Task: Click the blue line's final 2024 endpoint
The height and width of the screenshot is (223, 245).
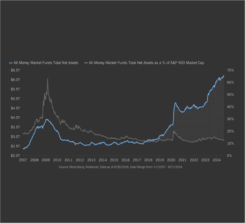Action: point(224,75)
